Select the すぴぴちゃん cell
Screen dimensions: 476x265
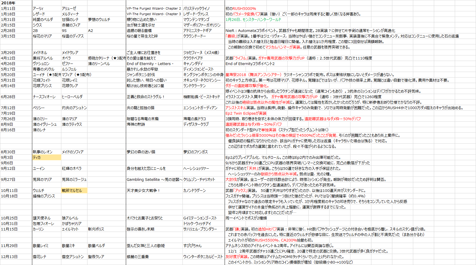(203, 246)
